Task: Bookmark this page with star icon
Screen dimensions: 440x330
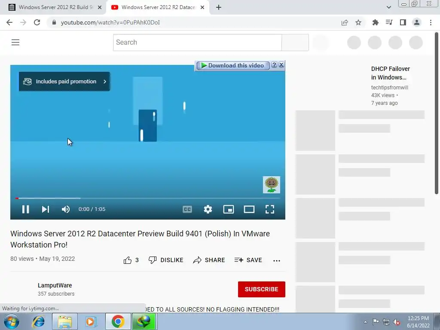Action: 358,22
